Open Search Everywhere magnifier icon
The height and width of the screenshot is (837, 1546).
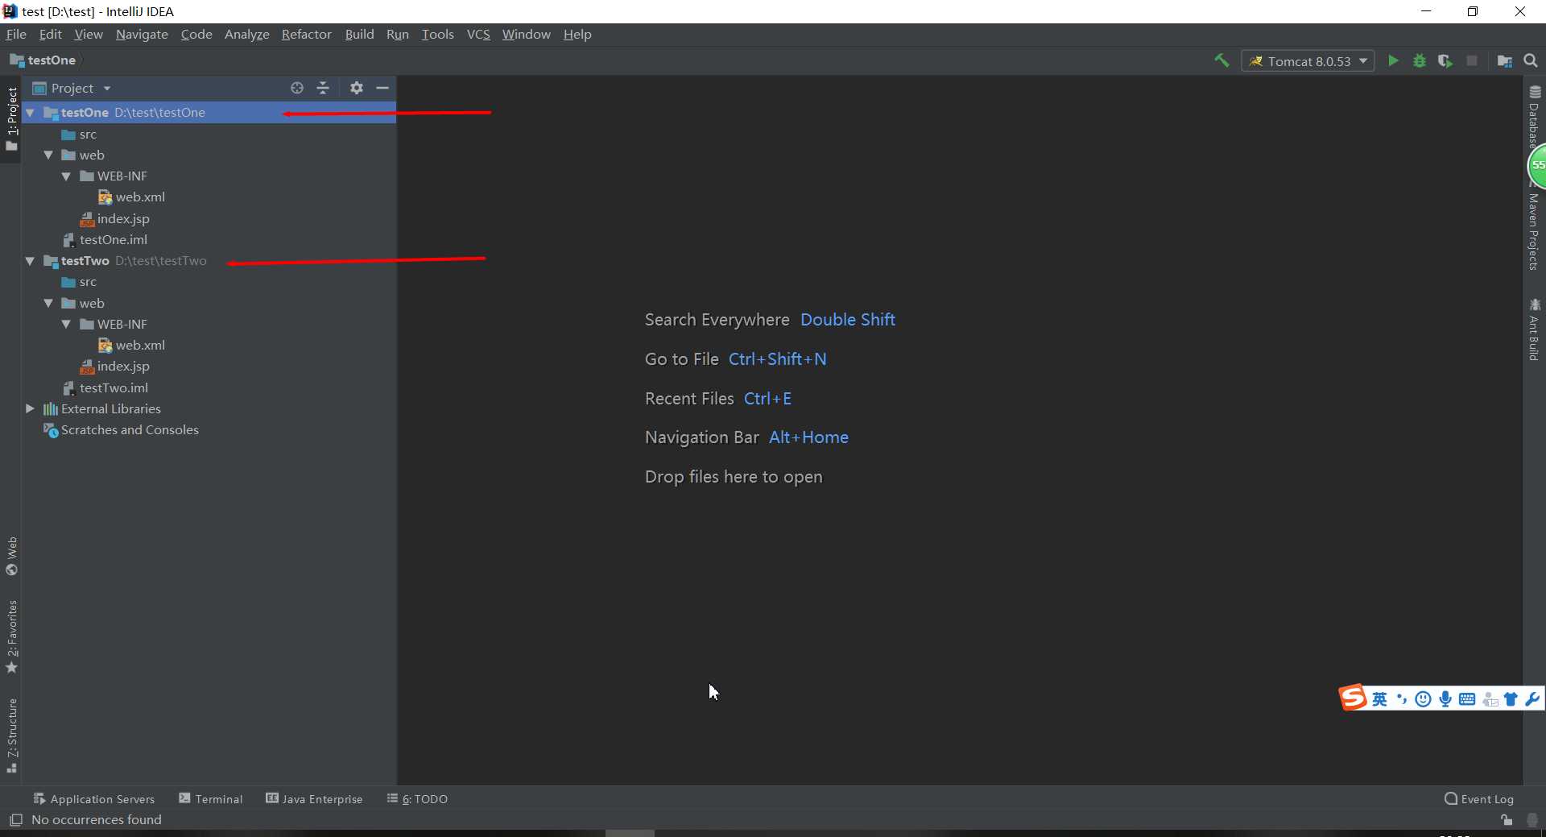click(1531, 61)
